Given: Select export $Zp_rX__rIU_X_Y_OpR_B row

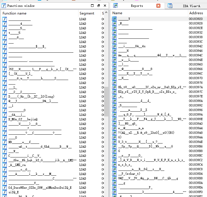Looking at the screenshot, I should point(147,92).
